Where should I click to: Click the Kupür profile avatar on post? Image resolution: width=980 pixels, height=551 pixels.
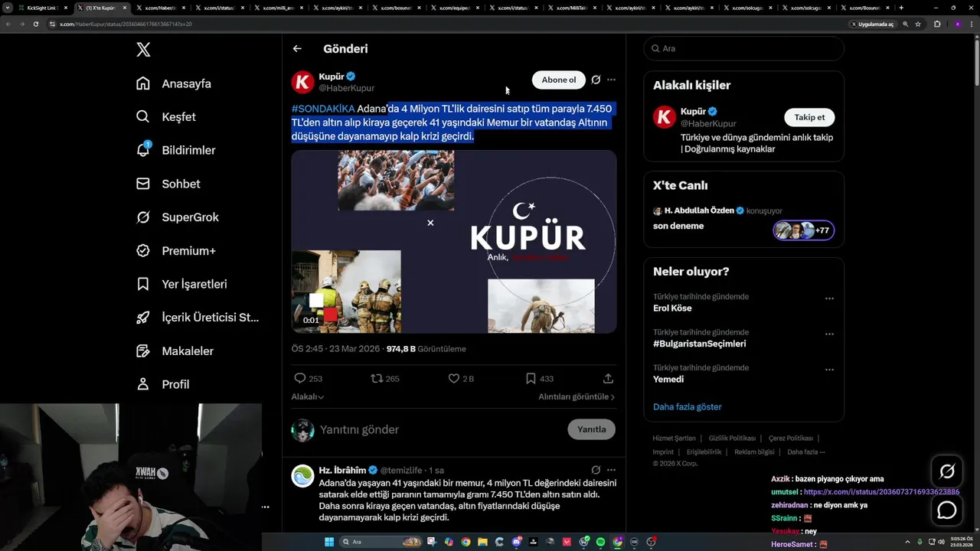303,82
